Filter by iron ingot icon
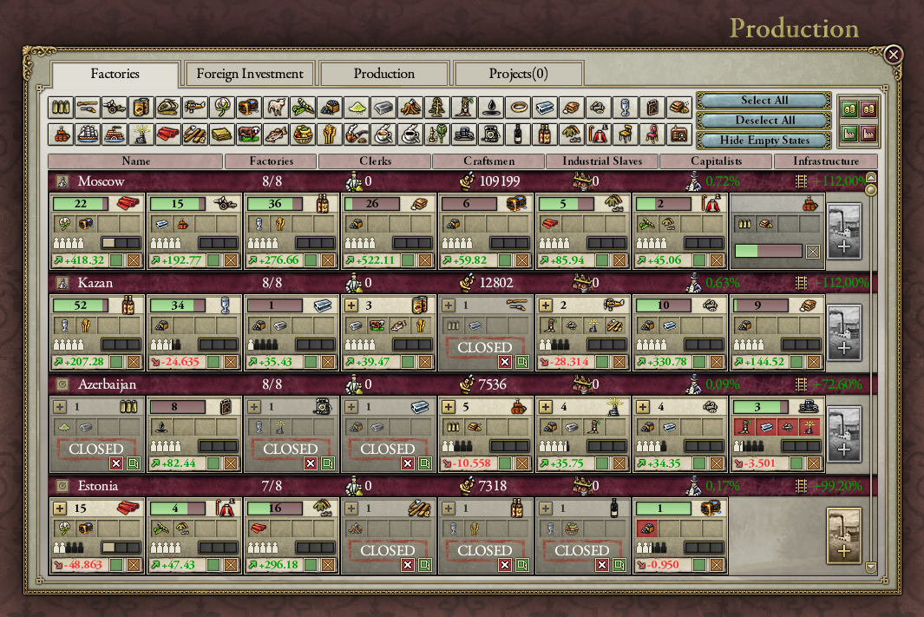Screen dimensions: 924x617 click(383, 108)
